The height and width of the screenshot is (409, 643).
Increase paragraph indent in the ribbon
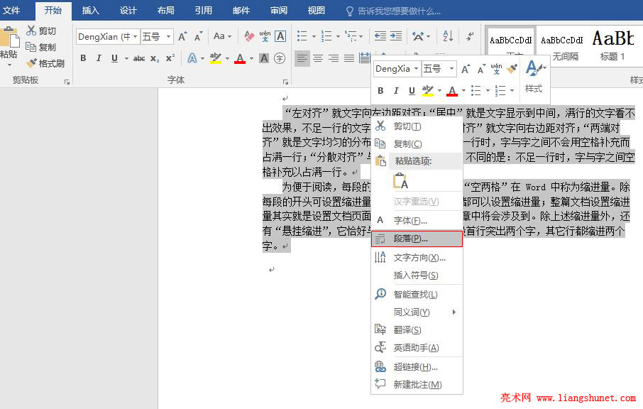[396, 36]
